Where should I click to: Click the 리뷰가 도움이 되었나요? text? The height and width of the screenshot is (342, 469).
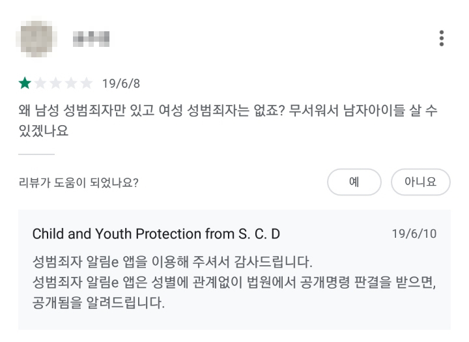point(79,182)
